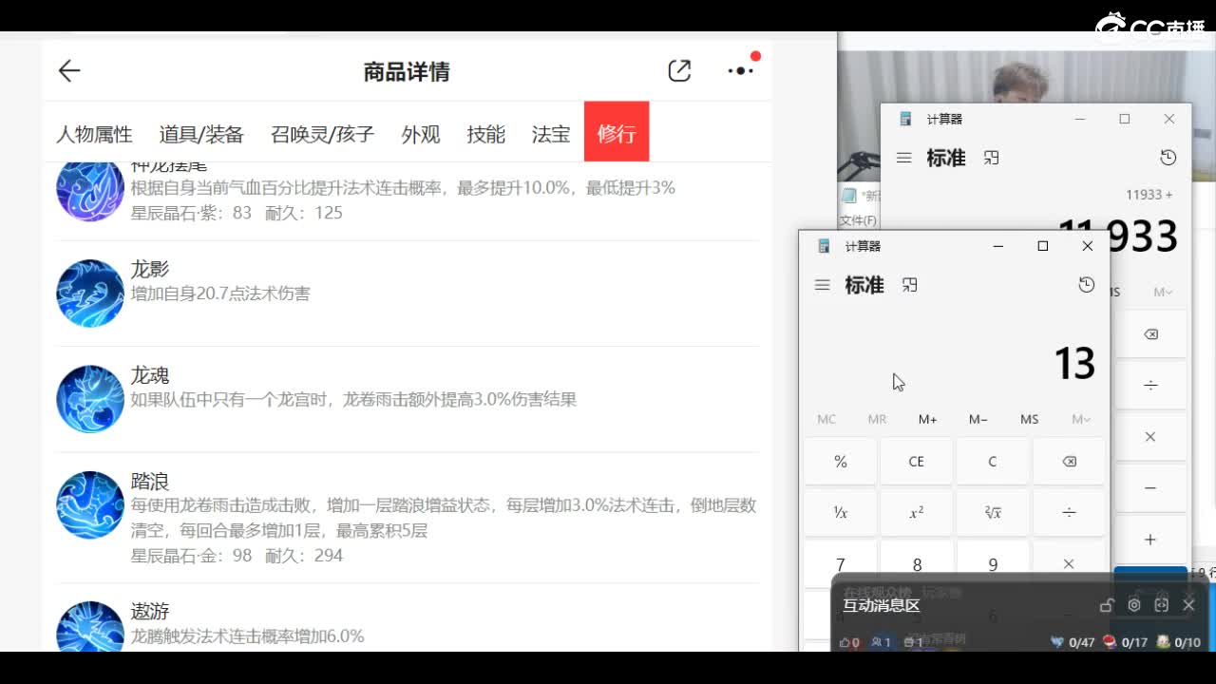Open the front calculator hamburger menu
The width and height of the screenshot is (1216, 684).
click(x=823, y=285)
